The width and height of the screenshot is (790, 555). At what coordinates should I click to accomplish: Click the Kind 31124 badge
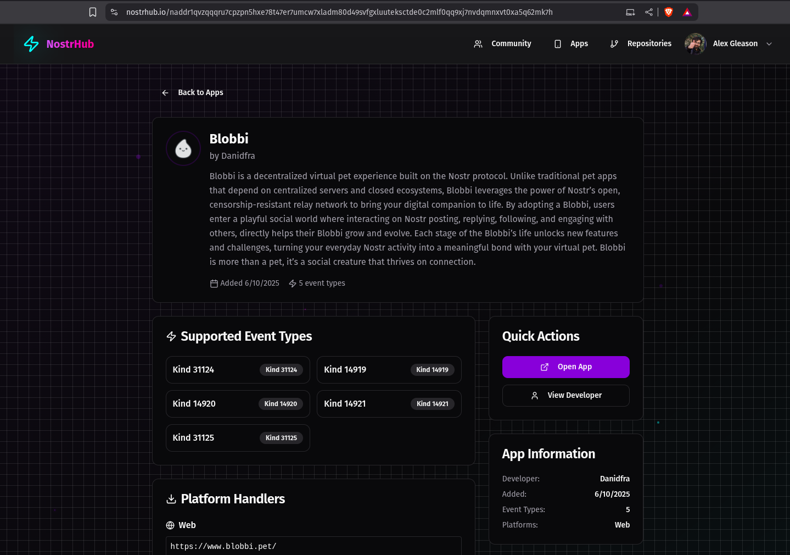[x=281, y=370]
